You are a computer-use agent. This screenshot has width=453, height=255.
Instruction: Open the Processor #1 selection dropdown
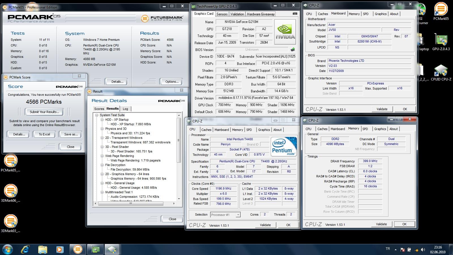click(238, 215)
